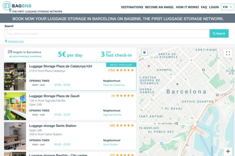Image resolution: width=235 pixels, height=156 pixels.
Task: Toggle the map fullscreen icon
Action: (x=228, y=53)
